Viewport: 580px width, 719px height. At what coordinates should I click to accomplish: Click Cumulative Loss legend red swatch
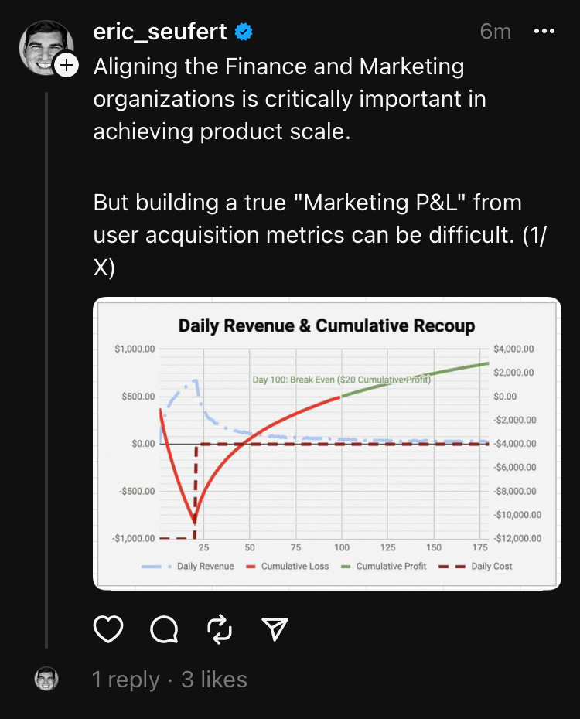pos(251,567)
